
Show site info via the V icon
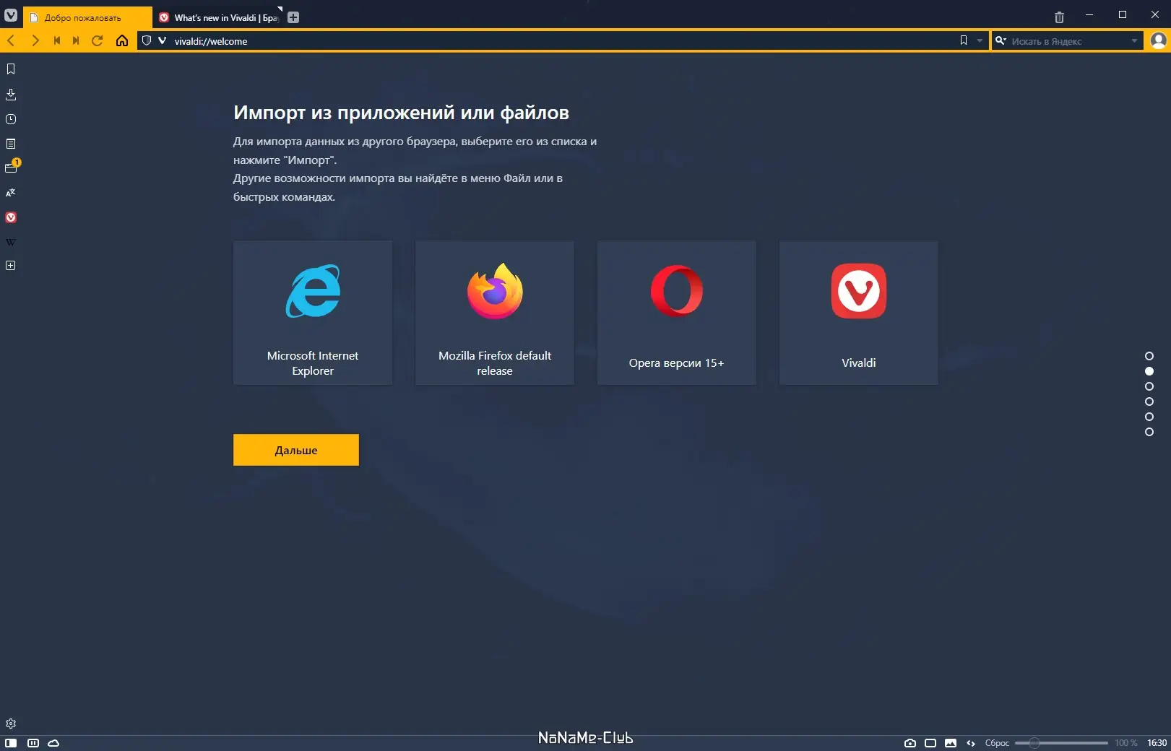(162, 40)
